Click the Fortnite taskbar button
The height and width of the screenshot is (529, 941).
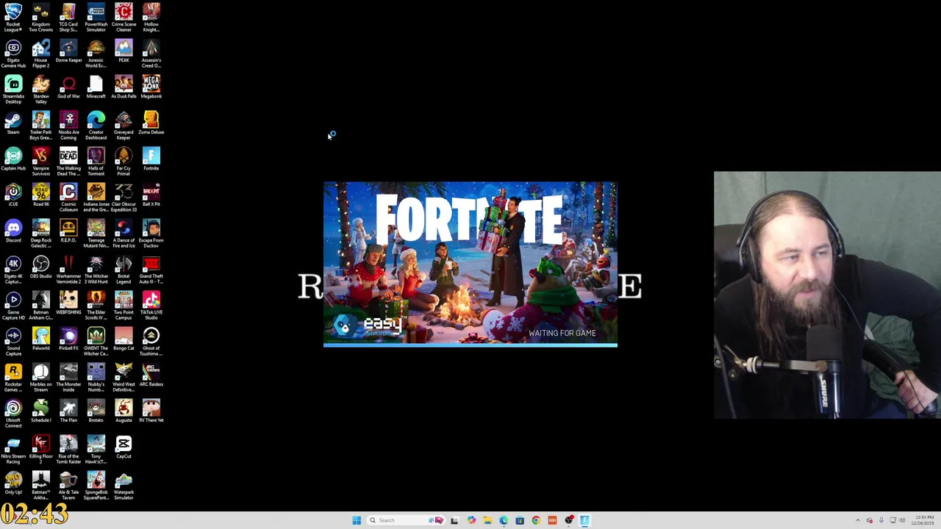585,520
